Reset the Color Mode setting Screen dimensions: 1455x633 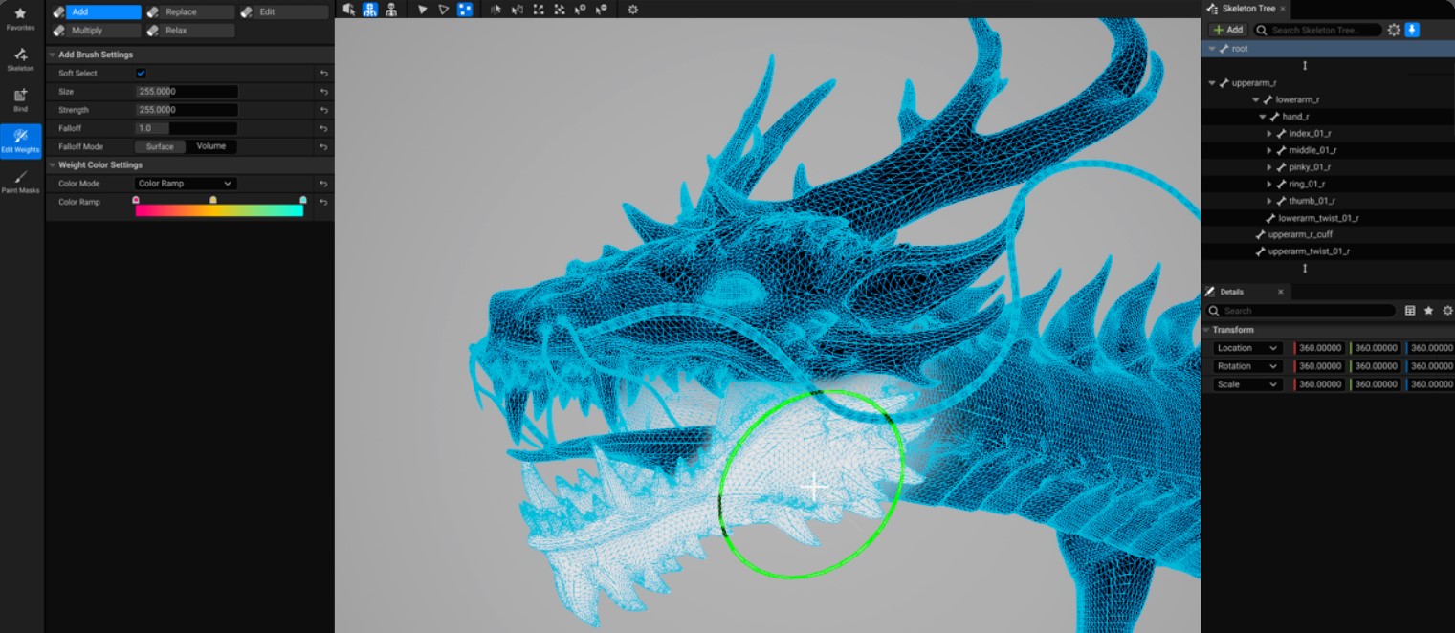click(x=324, y=184)
